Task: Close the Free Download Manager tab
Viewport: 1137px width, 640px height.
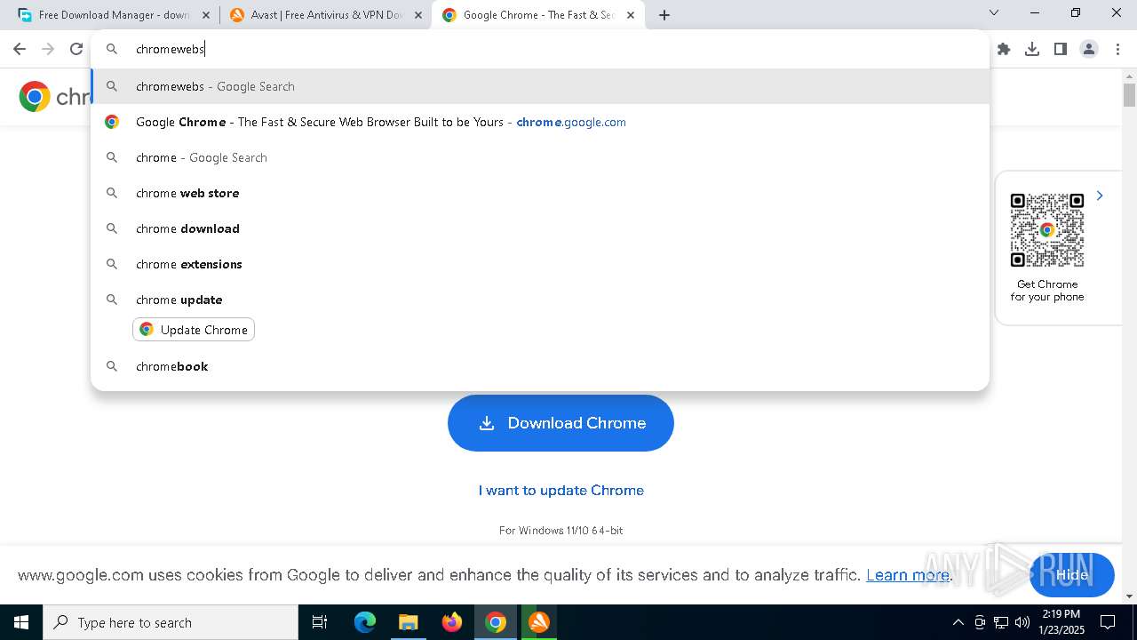Action: tap(206, 15)
